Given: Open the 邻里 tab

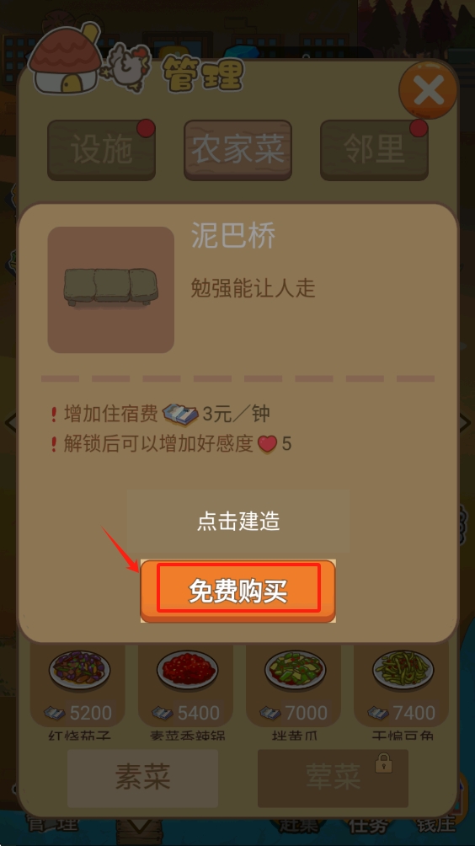Looking at the screenshot, I should point(374,150).
